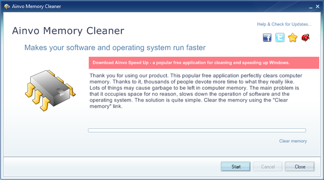This screenshot has width=324, height=180.
Task: Click the greyed-out Cancel button
Action: point(268,166)
